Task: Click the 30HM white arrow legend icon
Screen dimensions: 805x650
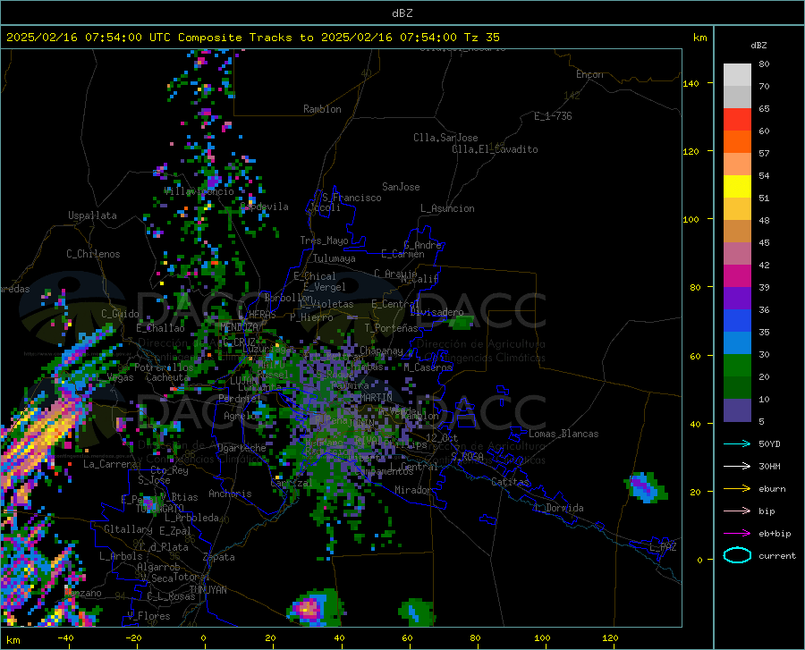Action: coord(737,466)
